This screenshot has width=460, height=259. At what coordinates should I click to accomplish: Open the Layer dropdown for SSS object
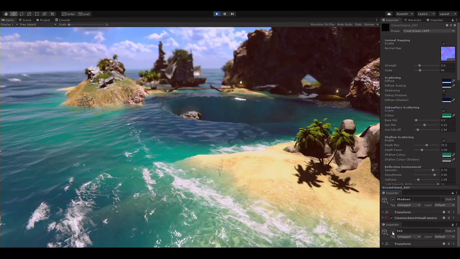pos(445,237)
